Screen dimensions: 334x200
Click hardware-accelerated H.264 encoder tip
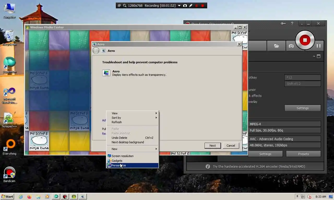pyautogui.click(x=259, y=166)
